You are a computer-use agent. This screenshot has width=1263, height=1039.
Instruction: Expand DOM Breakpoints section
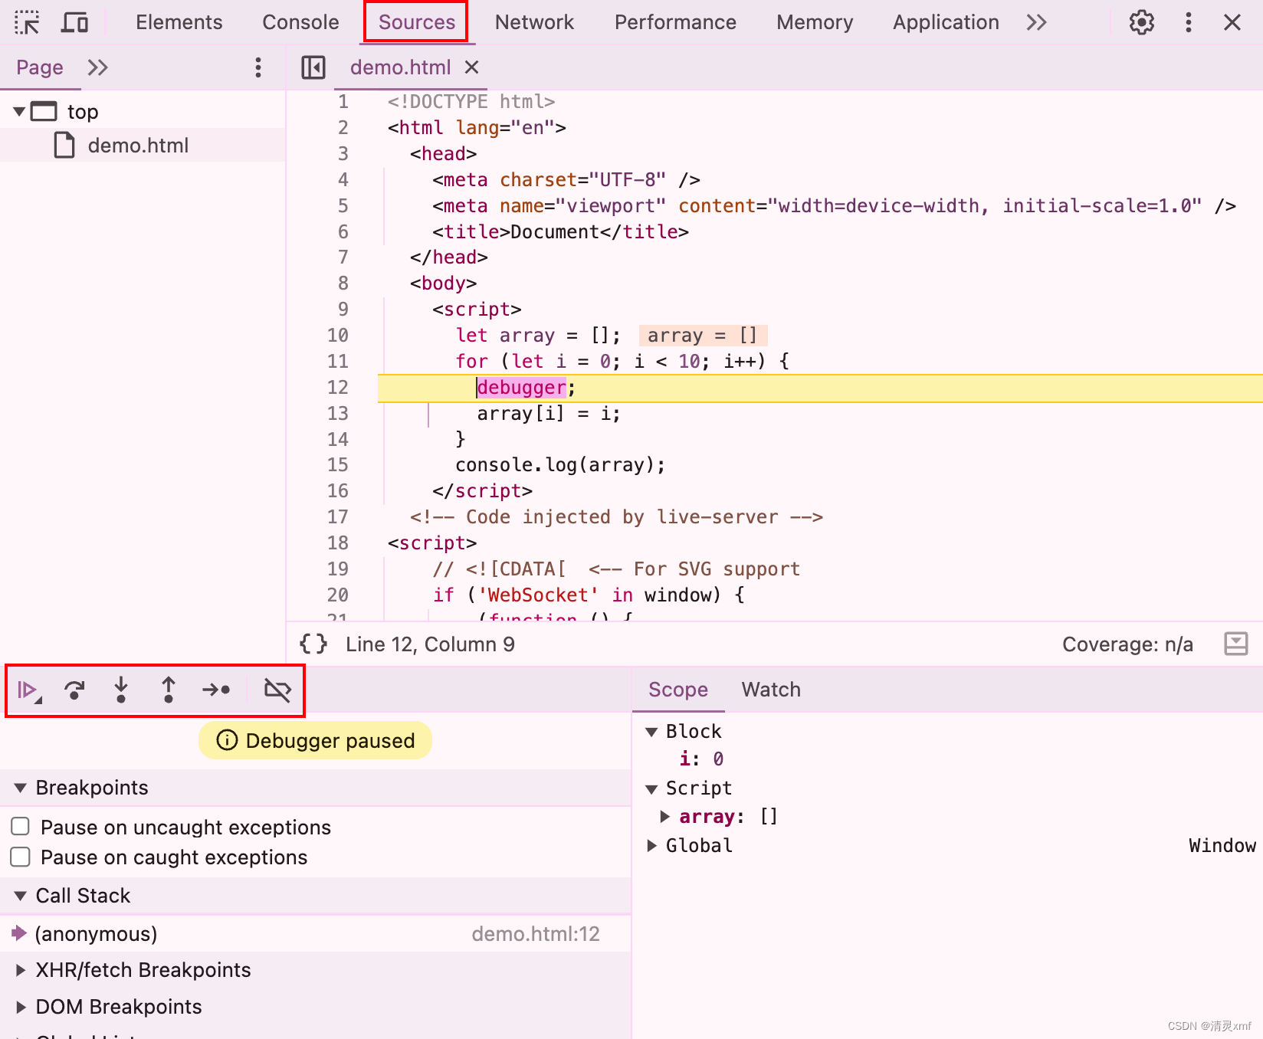pos(21,1007)
